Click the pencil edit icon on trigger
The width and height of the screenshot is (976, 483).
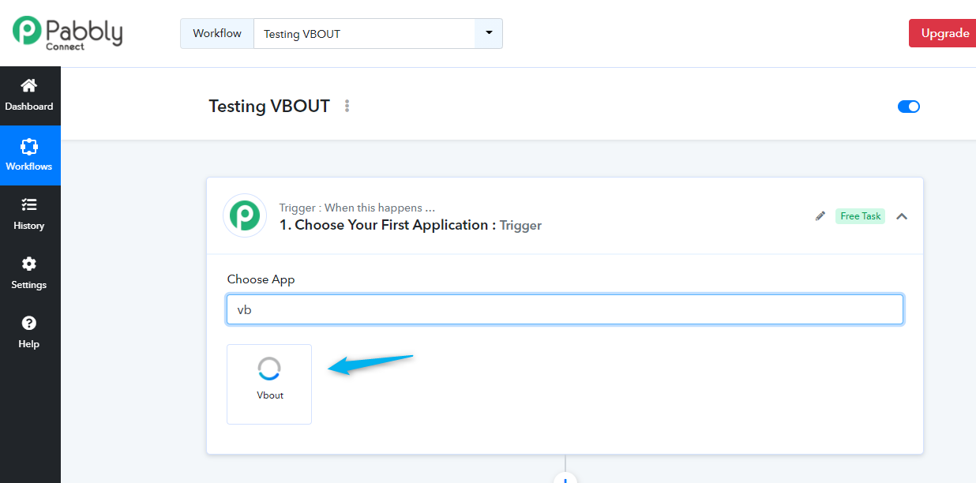coord(820,216)
